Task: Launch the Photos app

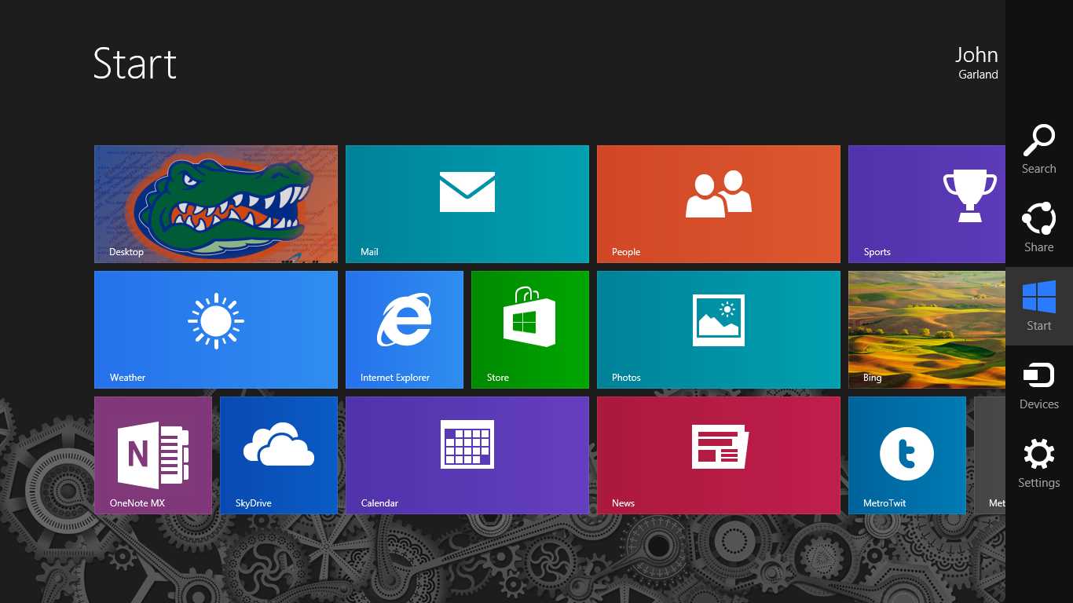Action: pos(718,329)
